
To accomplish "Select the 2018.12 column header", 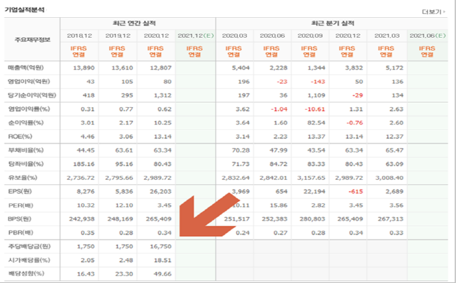I will [x=80, y=36].
